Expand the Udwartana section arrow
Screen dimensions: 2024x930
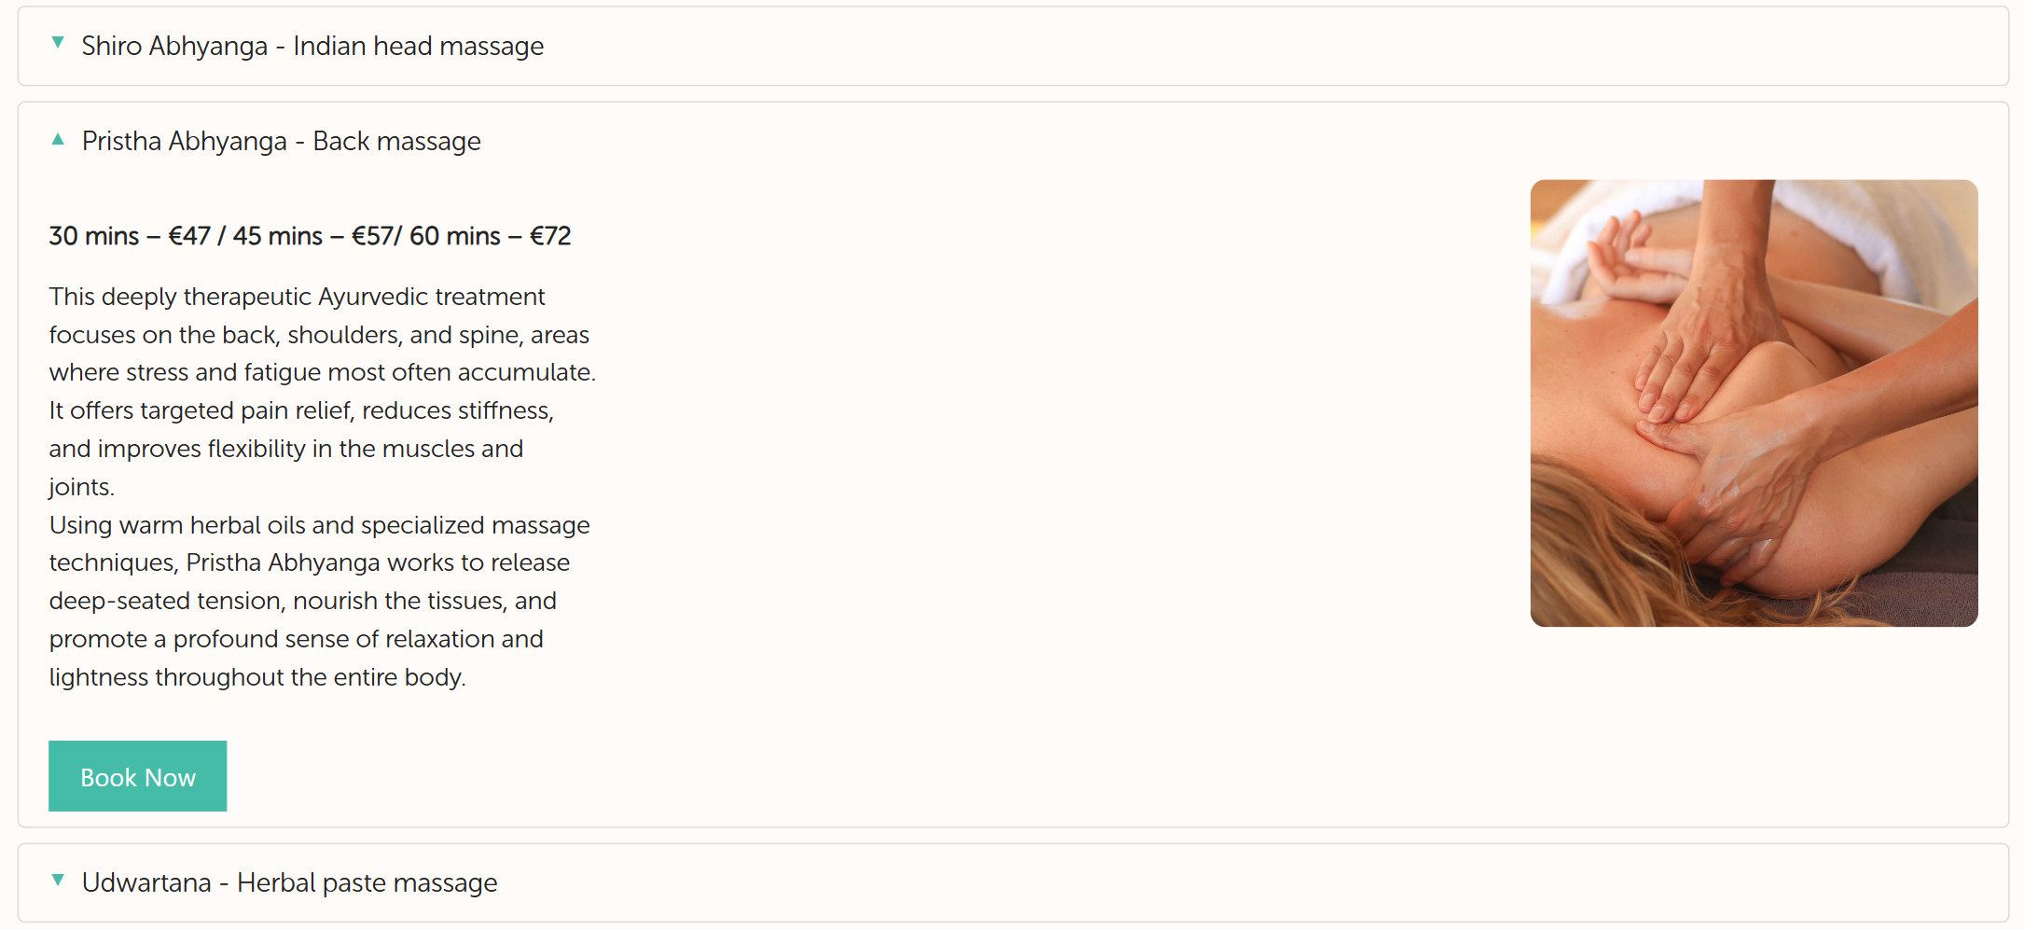click(58, 880)
